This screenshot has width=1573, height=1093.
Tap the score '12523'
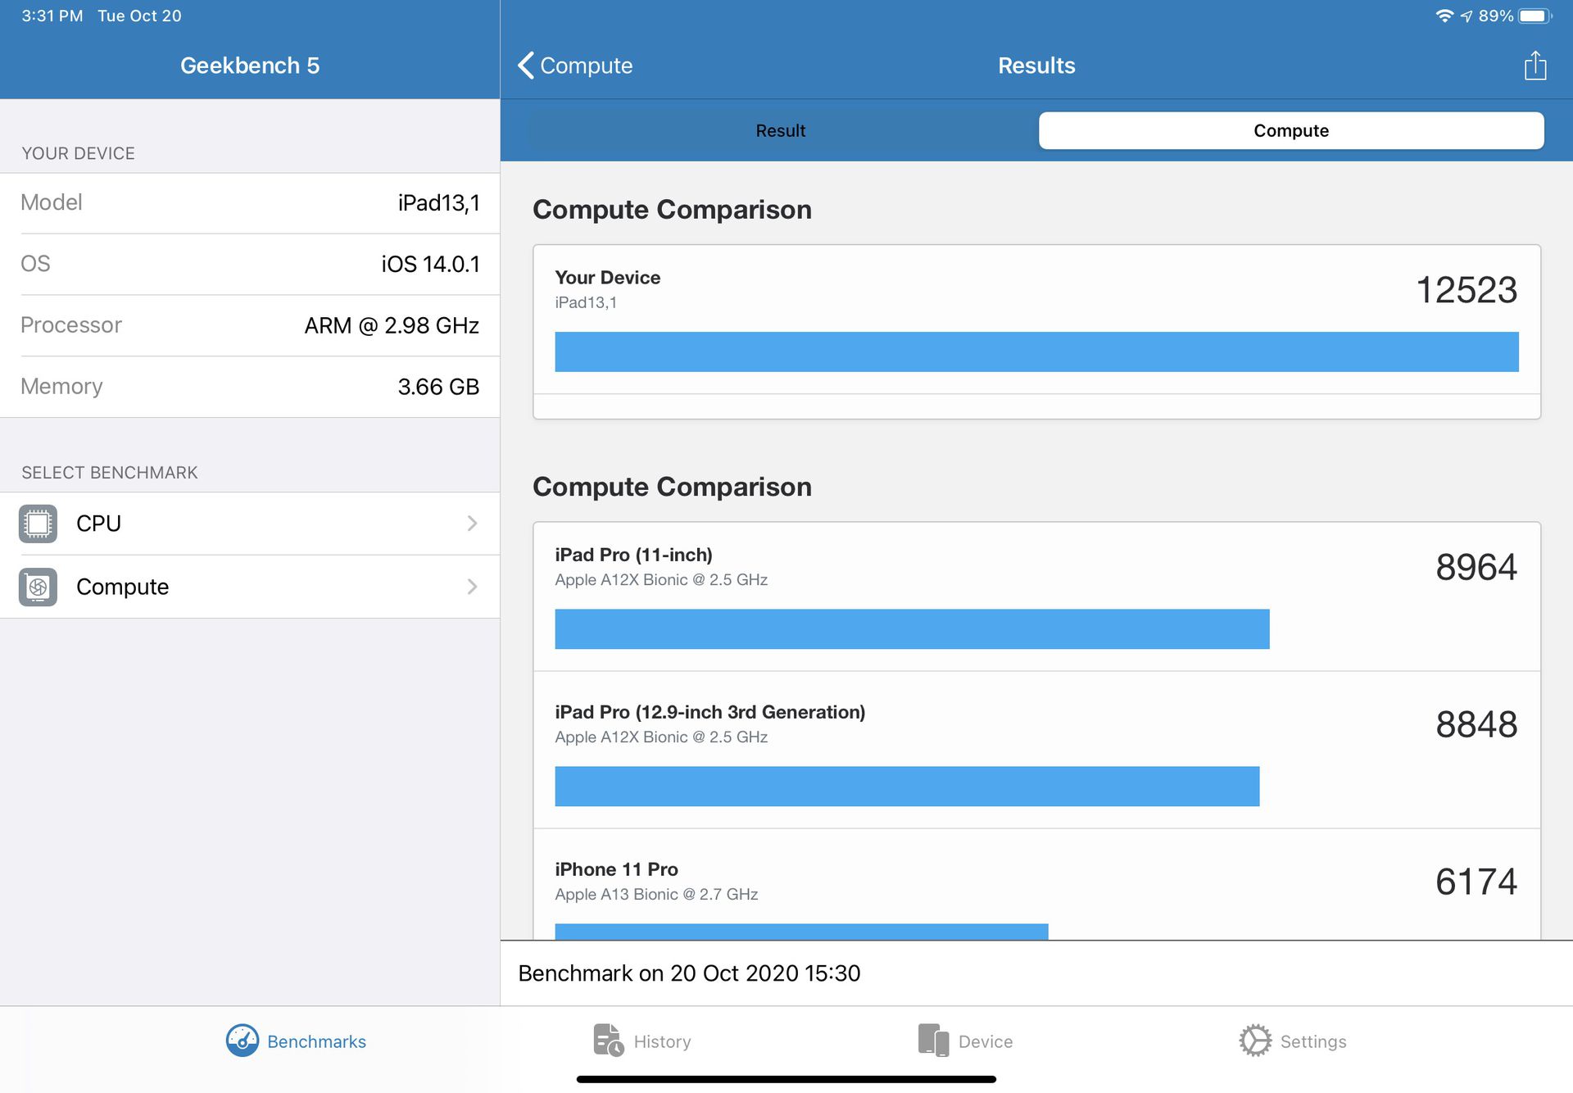coord(1466,290)
